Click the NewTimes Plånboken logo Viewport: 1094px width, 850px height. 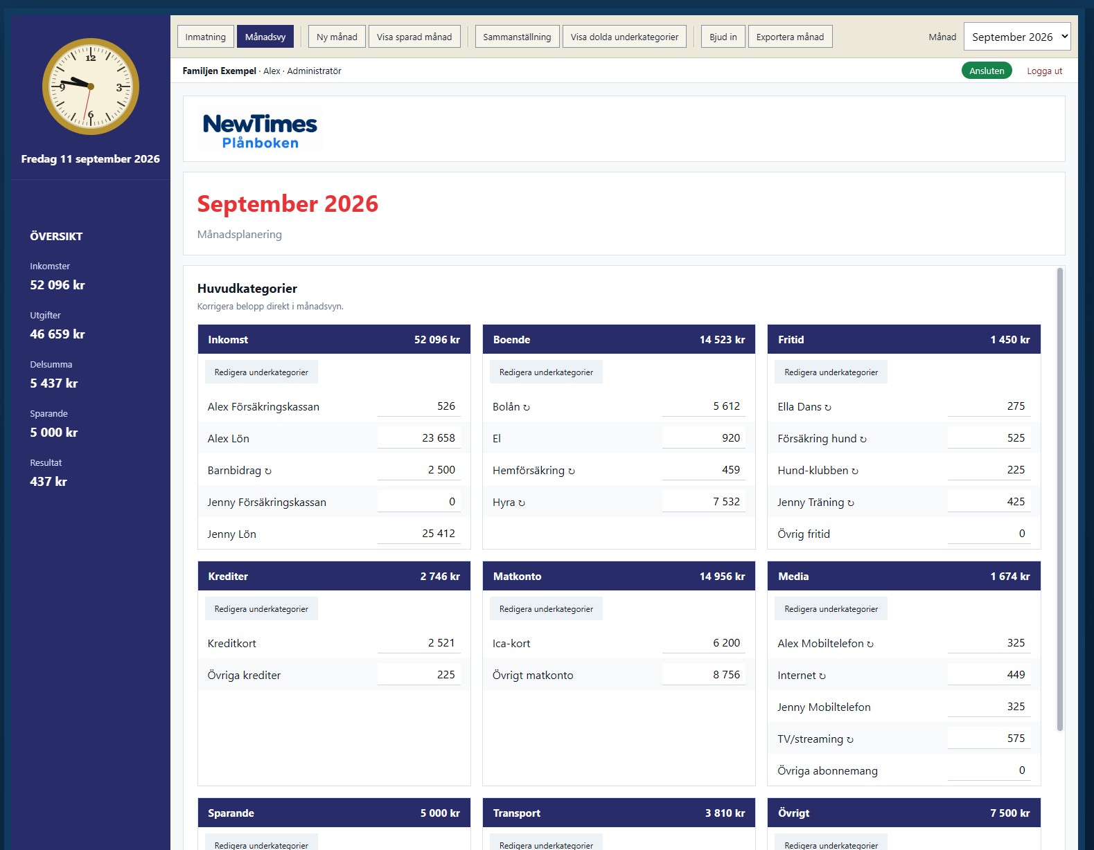(x=260, y=131)
